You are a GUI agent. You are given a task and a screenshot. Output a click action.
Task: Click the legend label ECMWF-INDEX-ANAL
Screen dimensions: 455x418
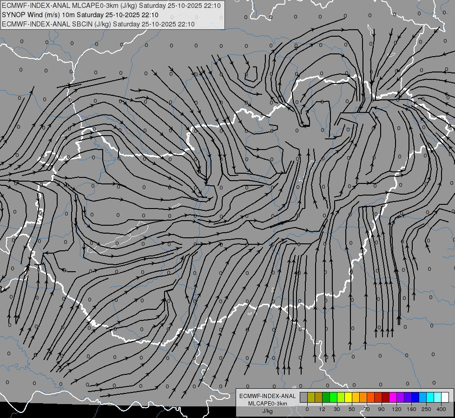pos(267,396)
